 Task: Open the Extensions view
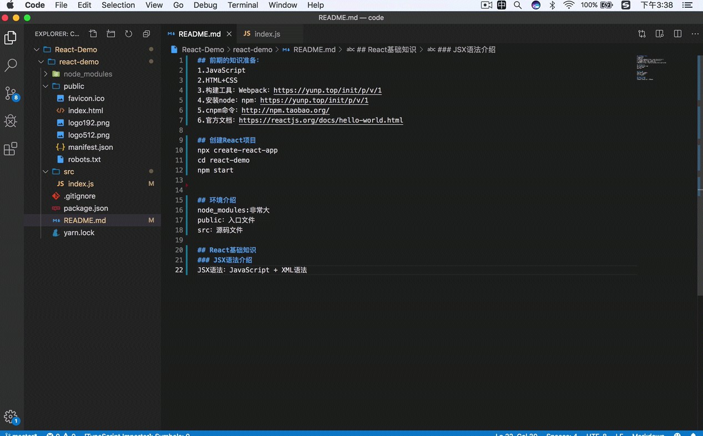click(x=11, y=149)
